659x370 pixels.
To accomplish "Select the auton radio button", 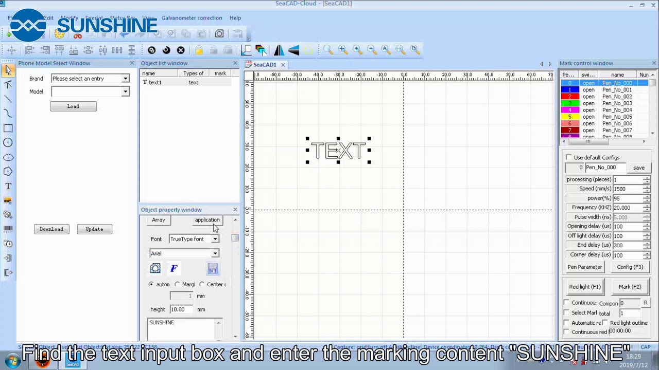I will 151,284.
